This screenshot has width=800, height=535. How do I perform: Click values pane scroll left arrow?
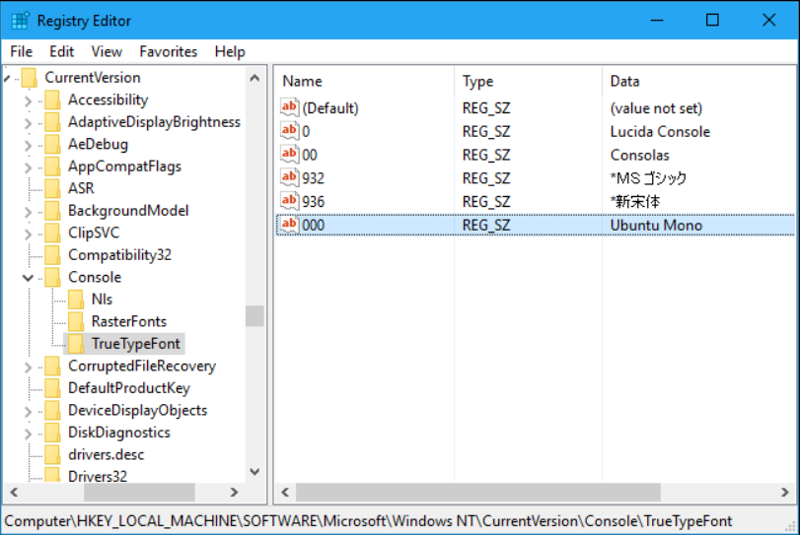click(285, 493)
